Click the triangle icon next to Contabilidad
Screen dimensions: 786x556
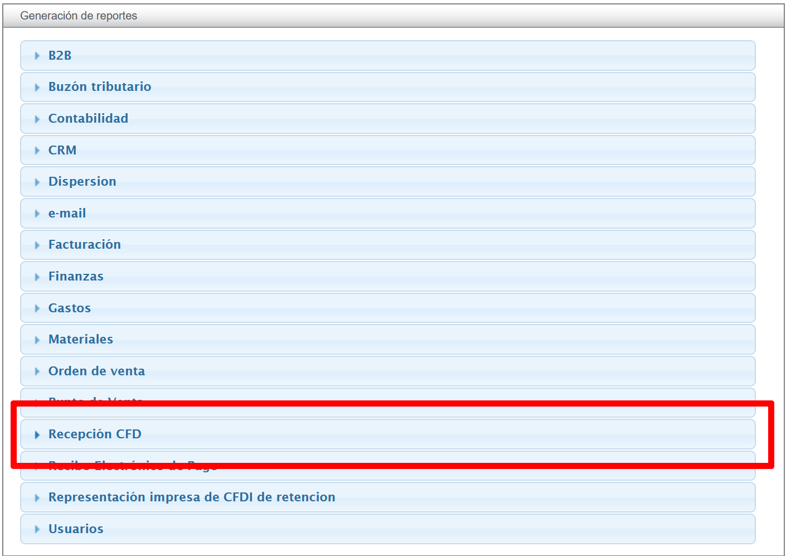point(37,119)
